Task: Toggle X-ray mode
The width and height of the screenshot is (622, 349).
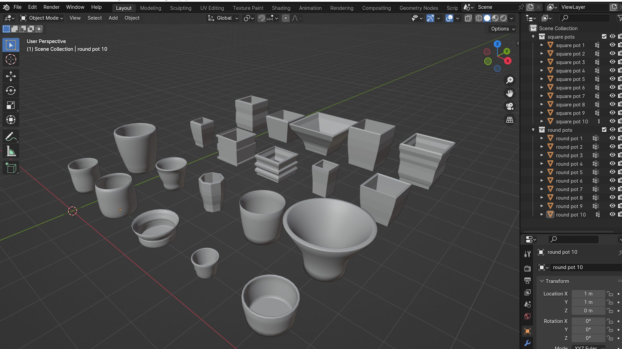Action: pyautogui.click(x=468, y=18)
